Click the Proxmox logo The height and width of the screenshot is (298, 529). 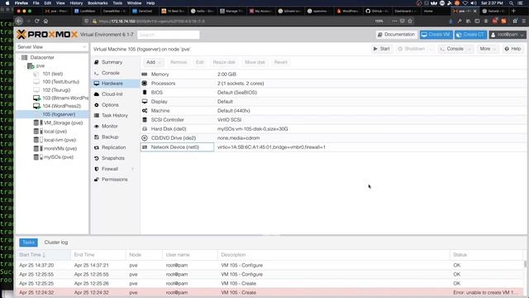click(47, 35)
